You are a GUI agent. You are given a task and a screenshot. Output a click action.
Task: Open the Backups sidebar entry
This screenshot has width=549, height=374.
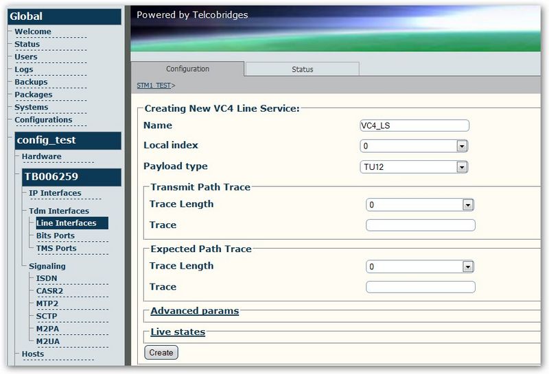(31, 82)
